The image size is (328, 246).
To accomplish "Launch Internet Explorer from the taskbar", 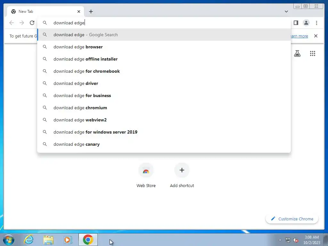I will 29,240.
